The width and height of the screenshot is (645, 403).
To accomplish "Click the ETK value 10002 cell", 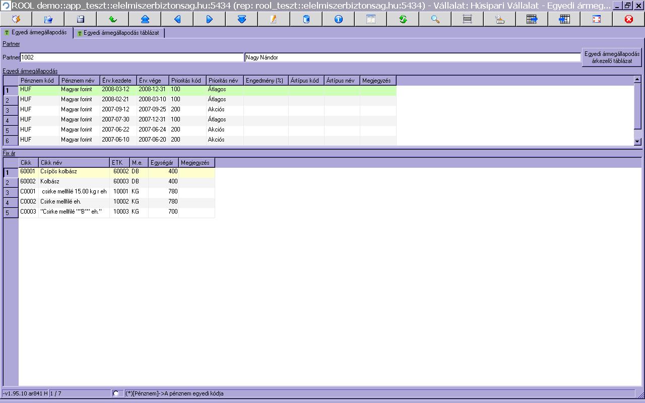I will [x=119, y=202].
